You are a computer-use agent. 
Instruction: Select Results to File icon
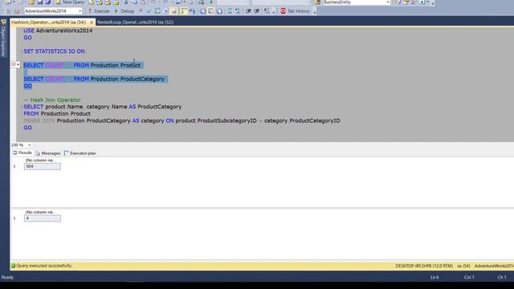(219, 10)
